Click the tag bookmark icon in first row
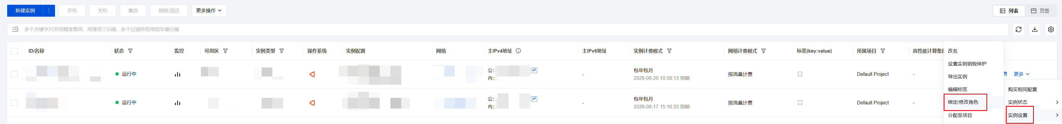Viewport: 1062px width, 124px height. click(800, 74)
